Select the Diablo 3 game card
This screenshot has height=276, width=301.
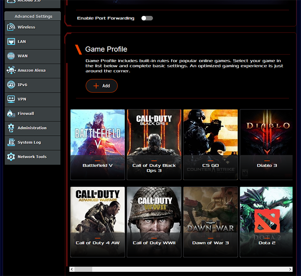tap(266, 144)
